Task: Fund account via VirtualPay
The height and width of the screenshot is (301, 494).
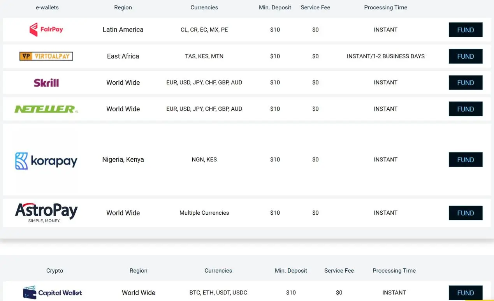Action: [466, 56]
